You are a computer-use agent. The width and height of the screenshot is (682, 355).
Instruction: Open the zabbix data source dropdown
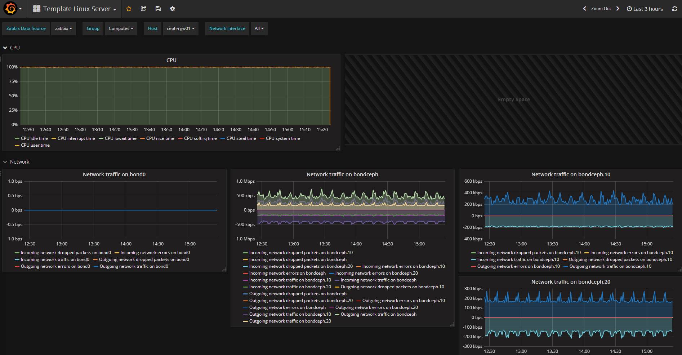(63, 28)
